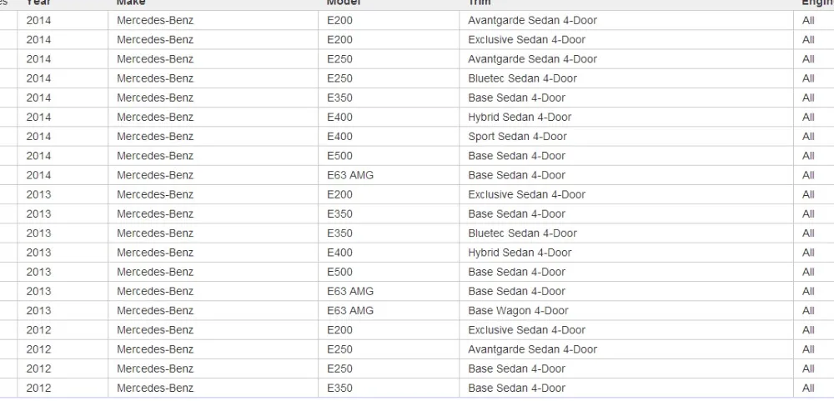Click the Make column header
The image size is (834, 401).
pos(131,3)
